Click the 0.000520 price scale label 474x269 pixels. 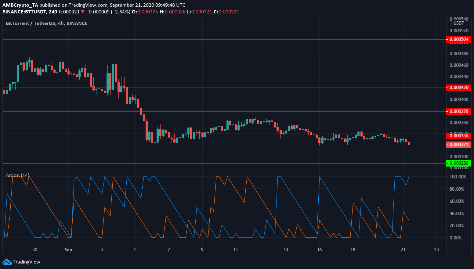(459, 31)
